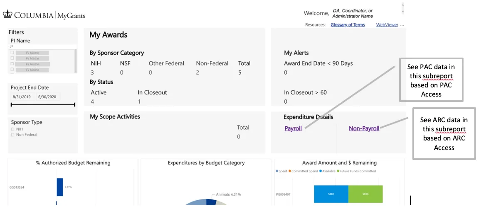This screenshot has width=481, height=208.
Task: Click the PI Name search field
Action: (43, 46)
